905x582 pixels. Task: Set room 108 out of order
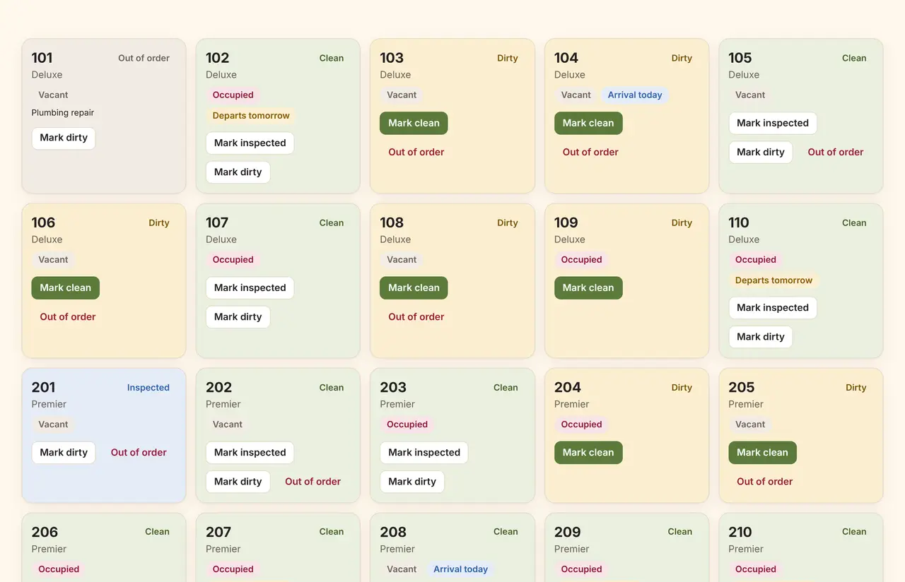pyautogui.click(x=416, y=316)
